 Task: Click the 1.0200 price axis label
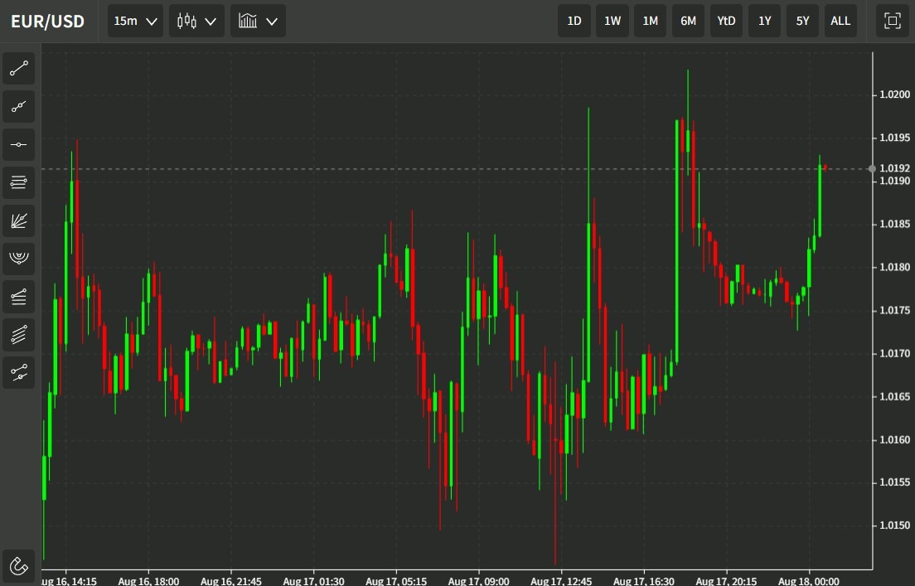click(x=894, y=94)
